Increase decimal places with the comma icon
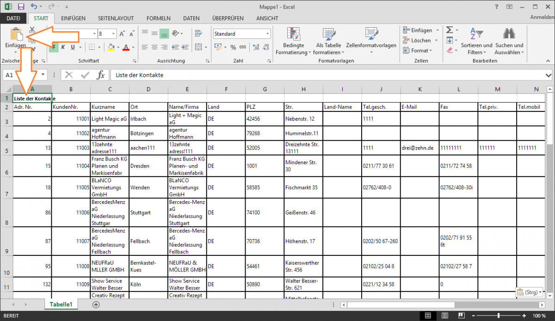This screenshot has width=555, height=321. (256, 47)
